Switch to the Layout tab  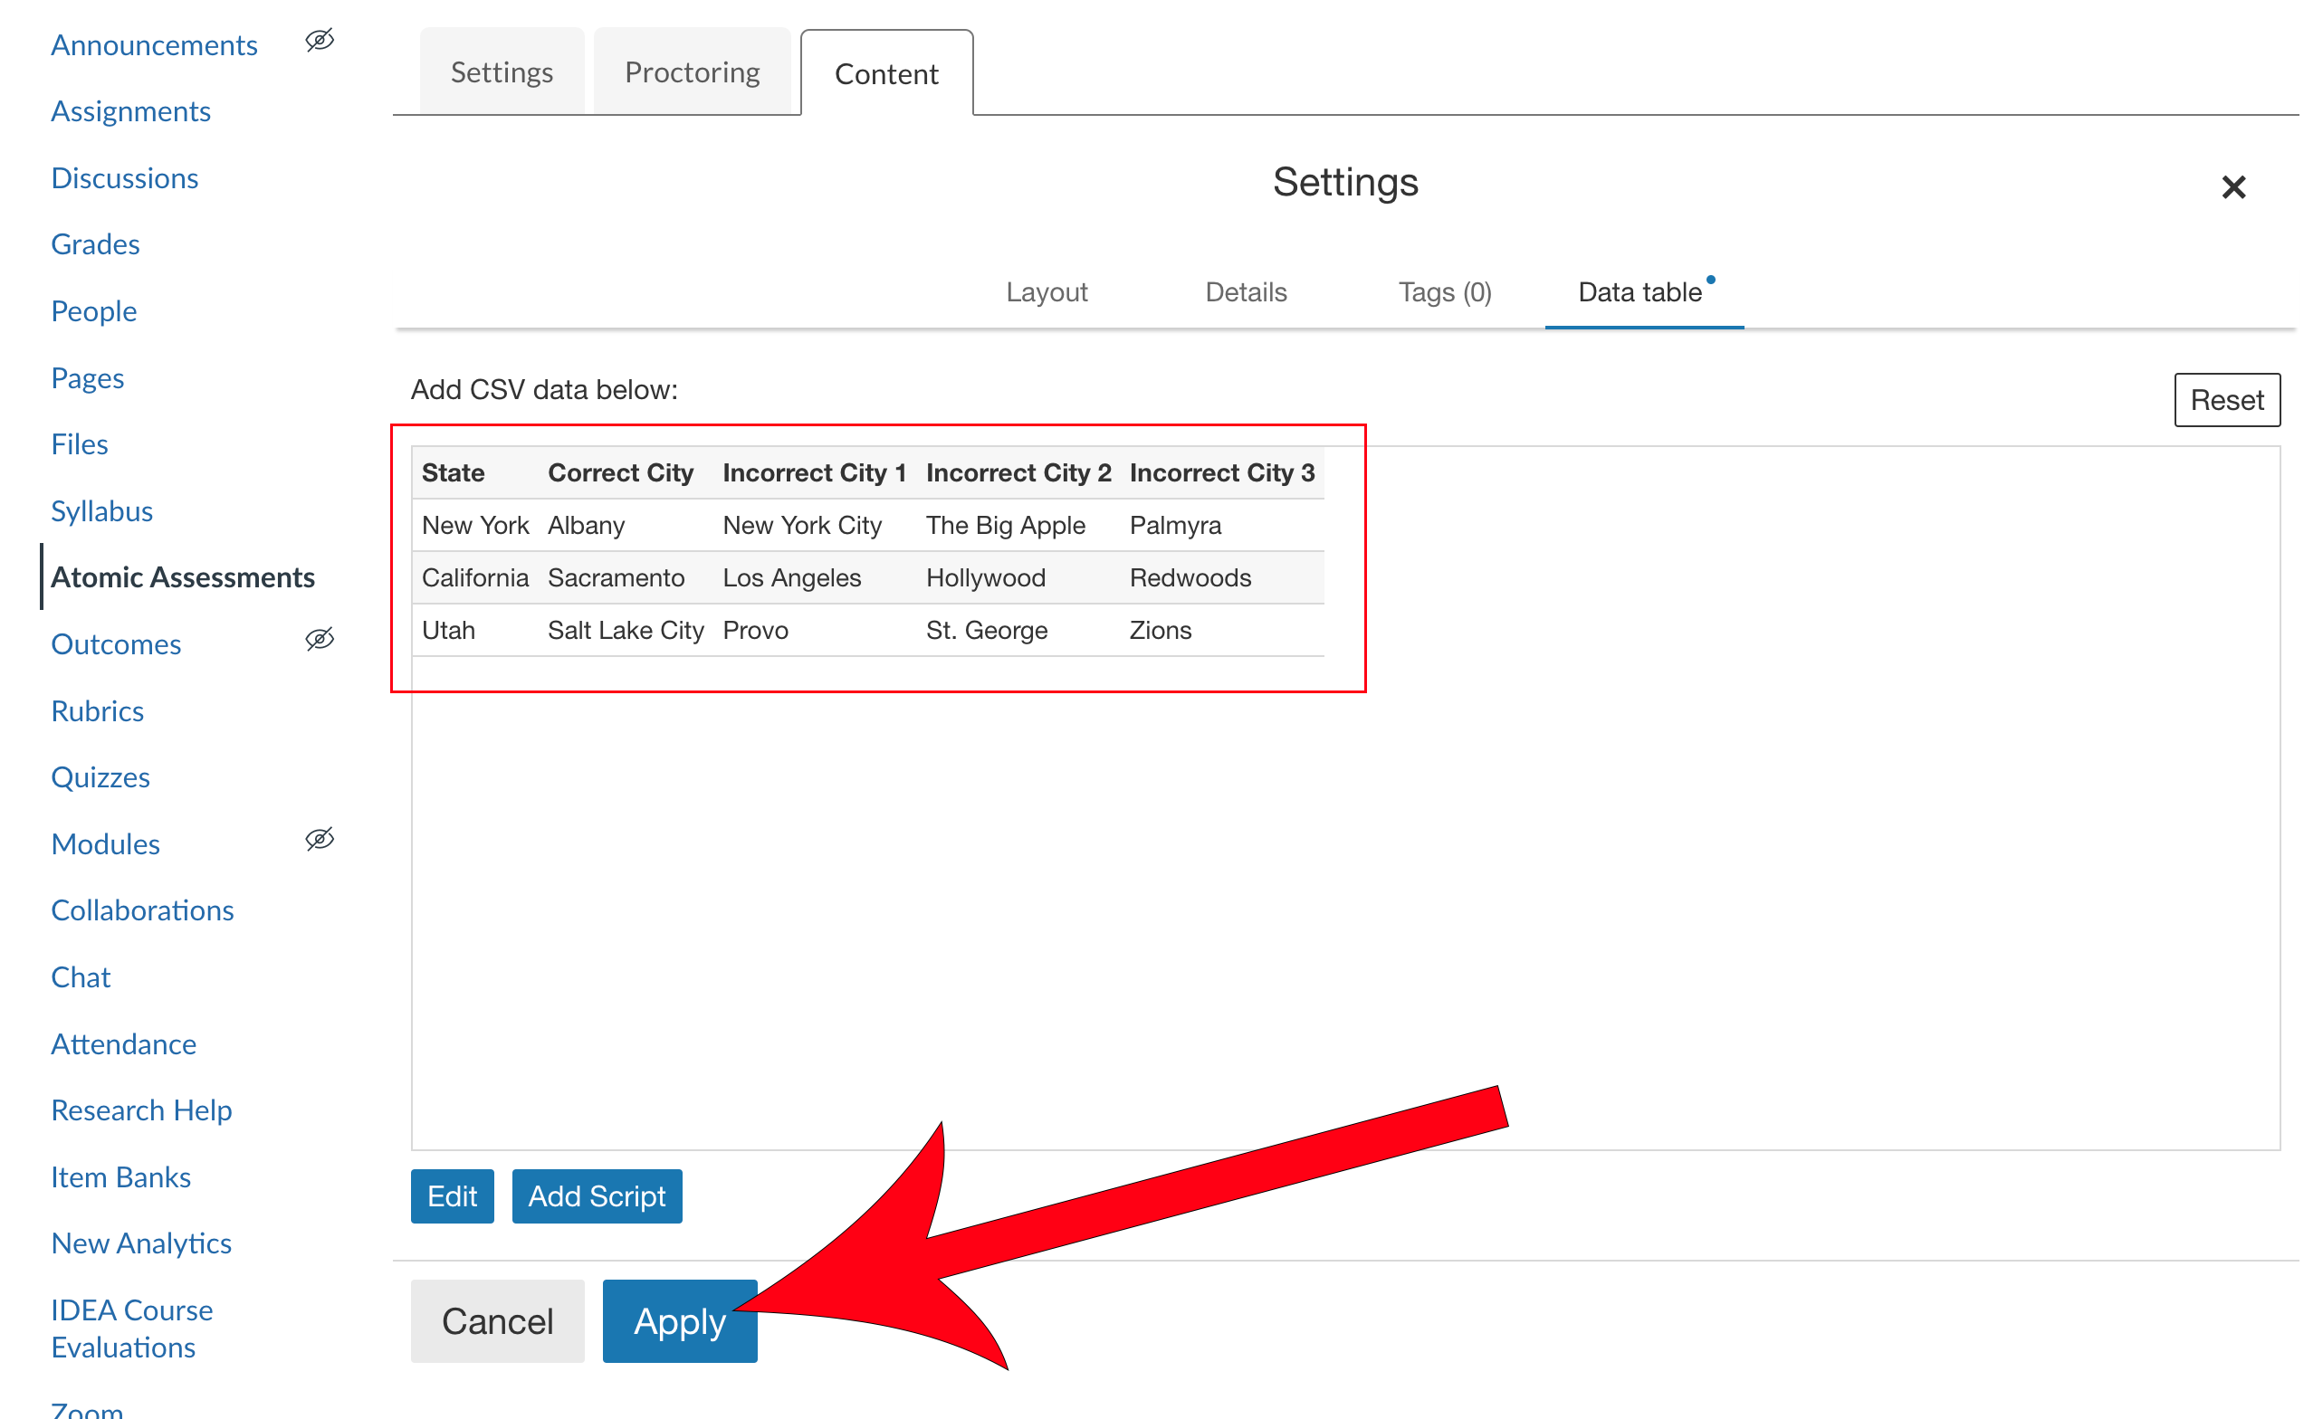1047,292
